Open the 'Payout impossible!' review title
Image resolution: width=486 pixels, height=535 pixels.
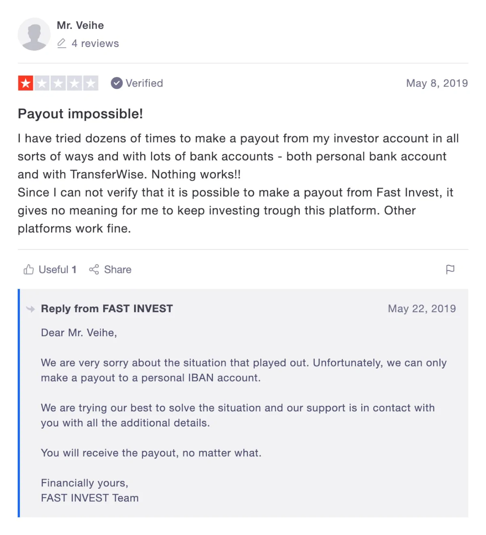(80, 114)
